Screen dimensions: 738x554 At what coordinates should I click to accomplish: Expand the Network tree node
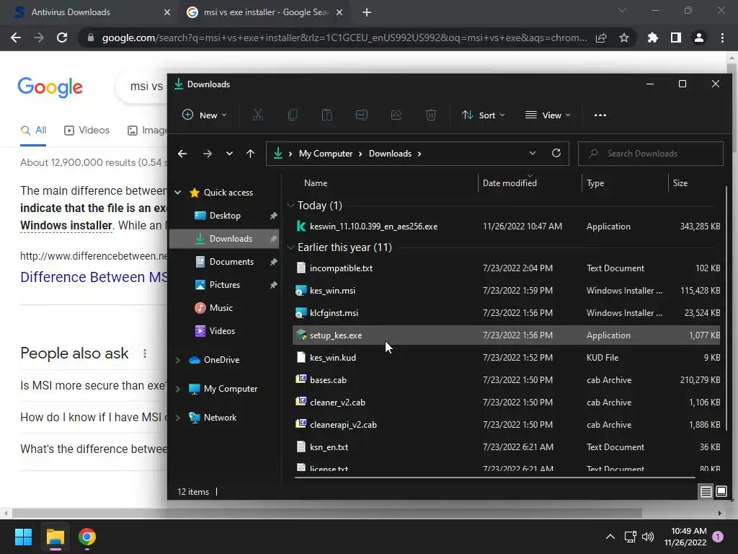[178, 418]
